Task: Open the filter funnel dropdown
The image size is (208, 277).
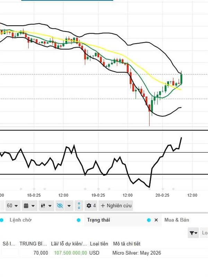Action: point(193,233)
